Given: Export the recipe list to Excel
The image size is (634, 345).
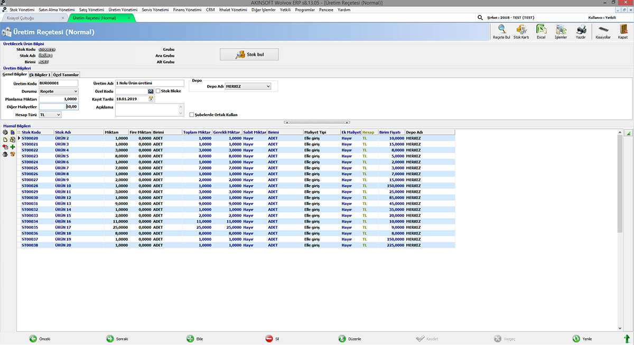Looking at the screenshot, I should 541,31.
